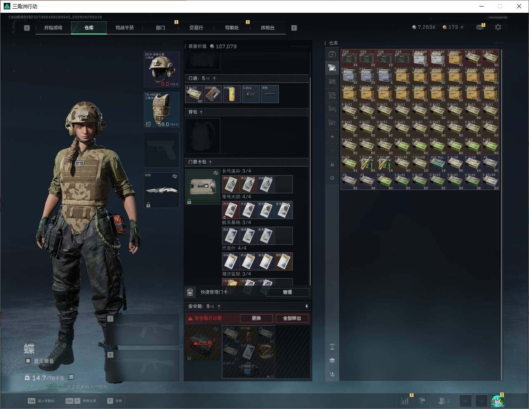Click the 更换 button
This screenshot has width=529, height=409.
click(256, 318)
